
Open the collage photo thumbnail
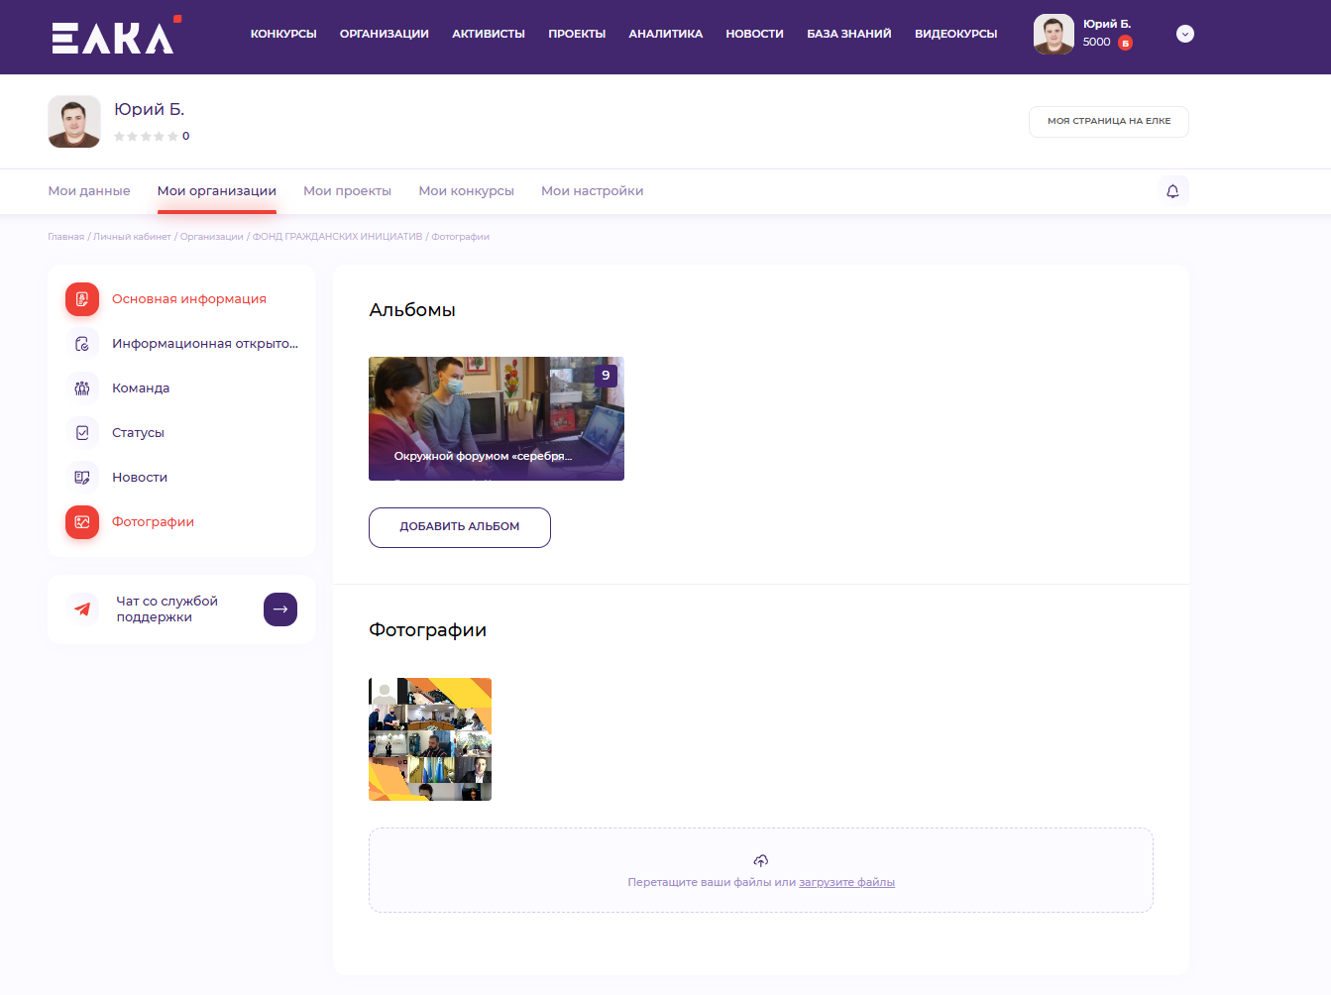click(430, 739)
